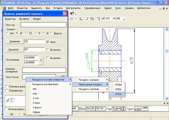169x120 pixels.
Task: Toggle the Авто checkbox
Action: [48, 42]
